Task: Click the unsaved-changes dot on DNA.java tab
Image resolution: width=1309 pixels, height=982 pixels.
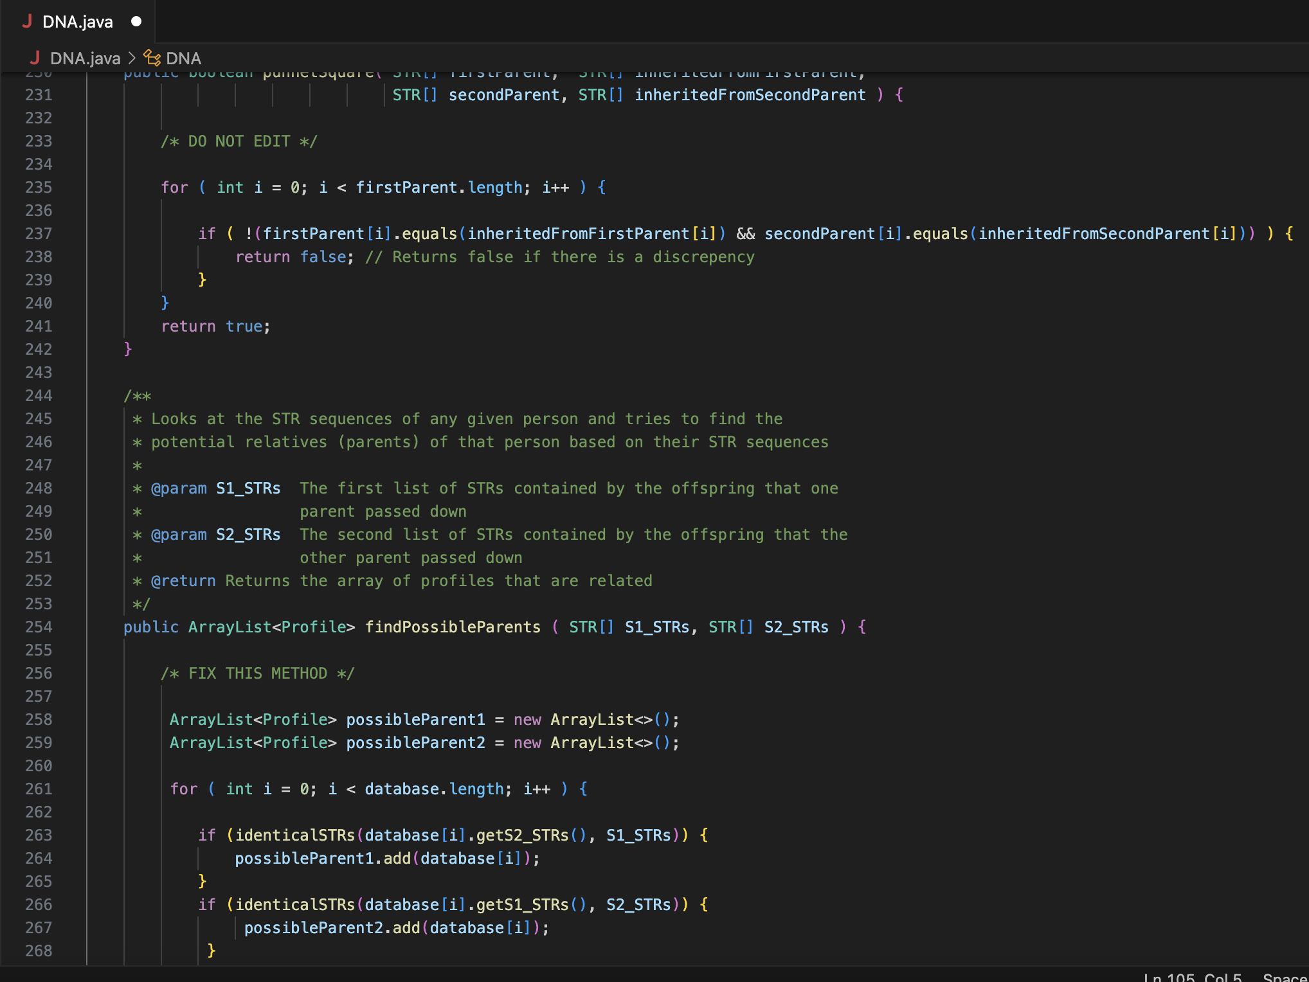Action: click(136, 22)
